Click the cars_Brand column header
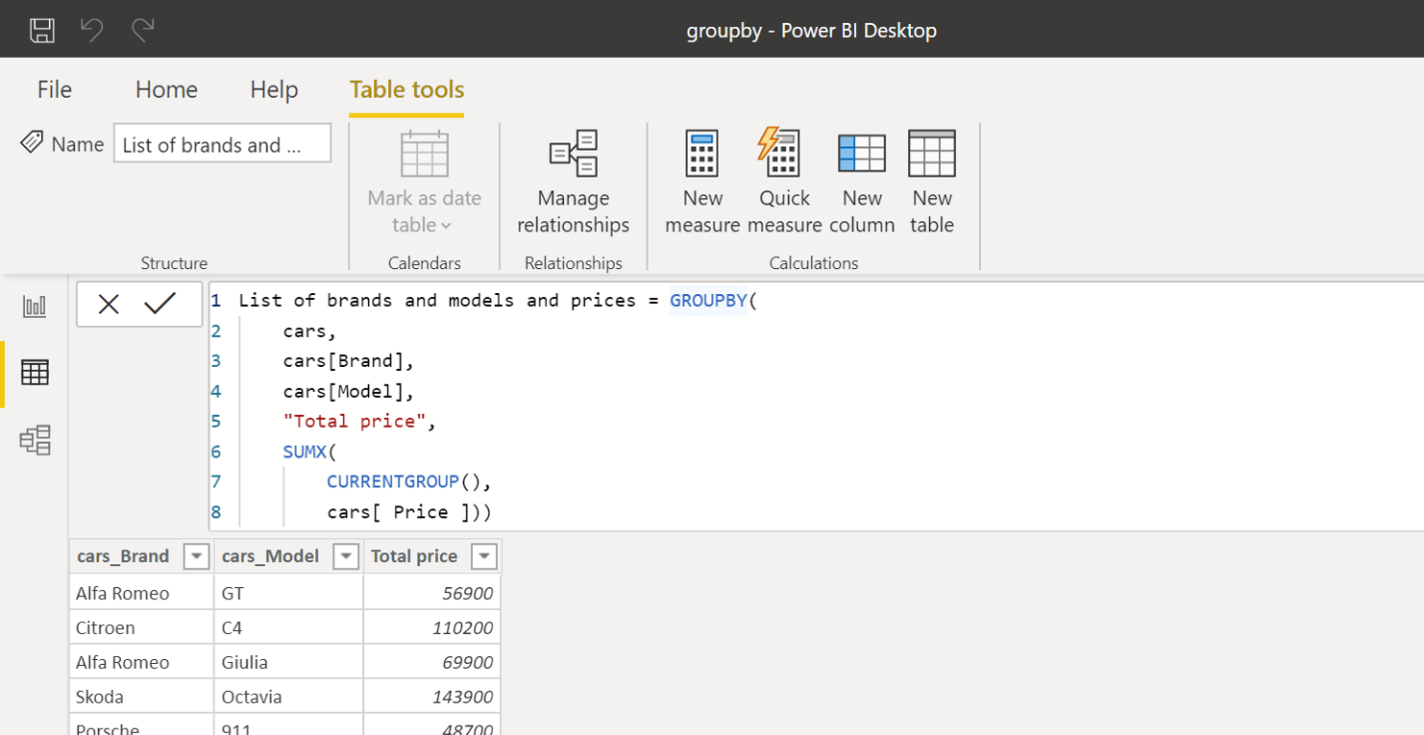The height and width of the screenshot is (735, 1424). 141,556
